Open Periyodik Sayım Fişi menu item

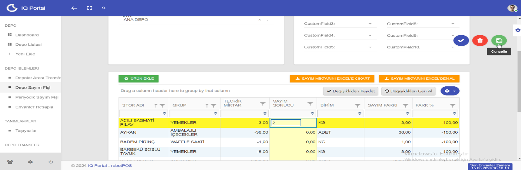click(x=37, y=97)
